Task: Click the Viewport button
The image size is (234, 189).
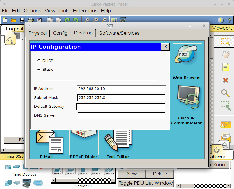Action: pos(222,28)
